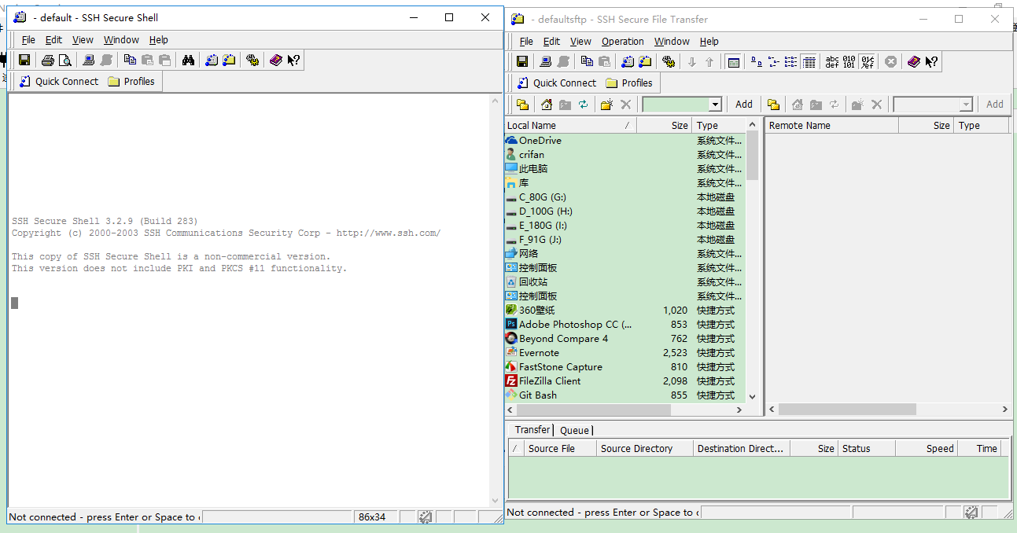The image size is (1017, 533).
Task: Select Binary transfer mode (010 101)
Action: pyautogui.click(x=849, y=61)
